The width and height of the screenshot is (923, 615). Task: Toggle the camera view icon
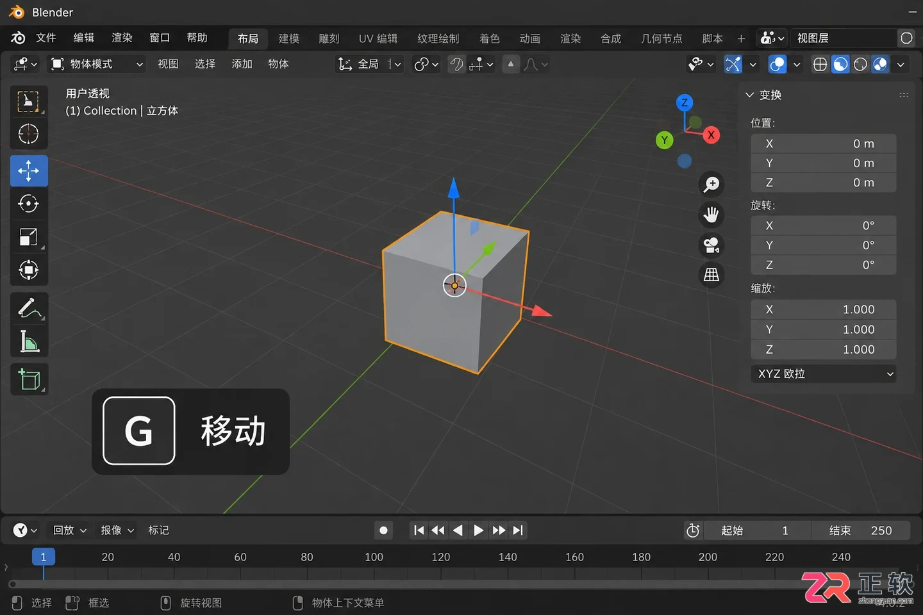point(711,245)
